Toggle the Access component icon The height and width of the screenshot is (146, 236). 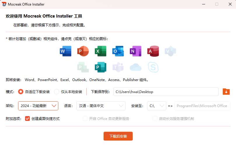point(153,51)
